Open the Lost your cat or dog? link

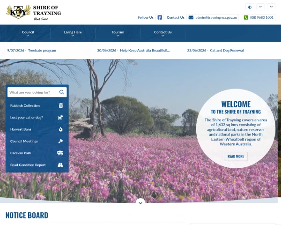point(37,117)
